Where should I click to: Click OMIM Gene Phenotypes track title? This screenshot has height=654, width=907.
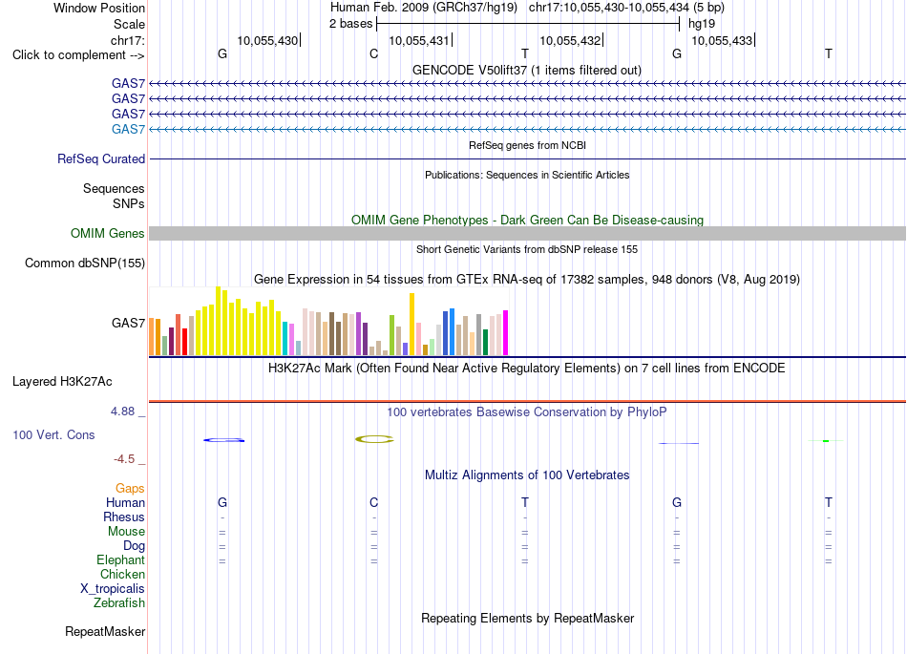click(x=527, y=221)
